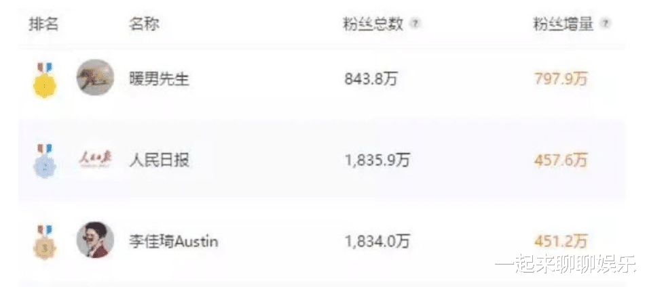Screen dimensions: 647x287
Task: Click the help icon beside 粉丝总数
Action: coord(416,24)
